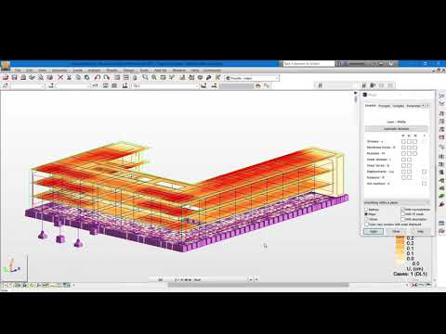
Task: Click the Automatic direction button
Action: 396,129
